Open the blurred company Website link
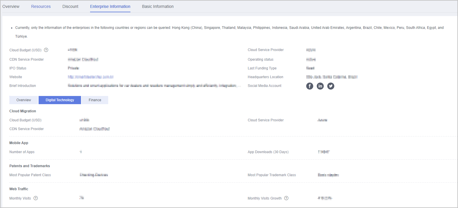Viewport: 458px width, 208px height. click(x=90, y=77)
